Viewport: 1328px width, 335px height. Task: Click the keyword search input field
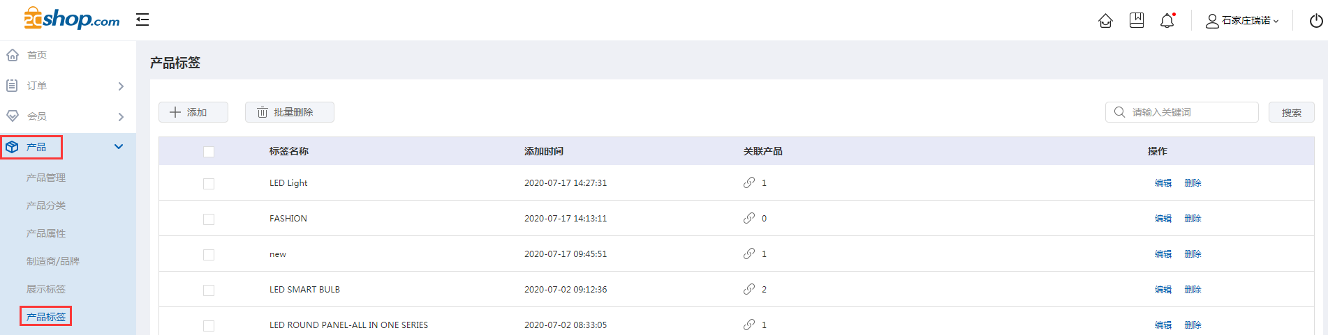[1182, 112]
